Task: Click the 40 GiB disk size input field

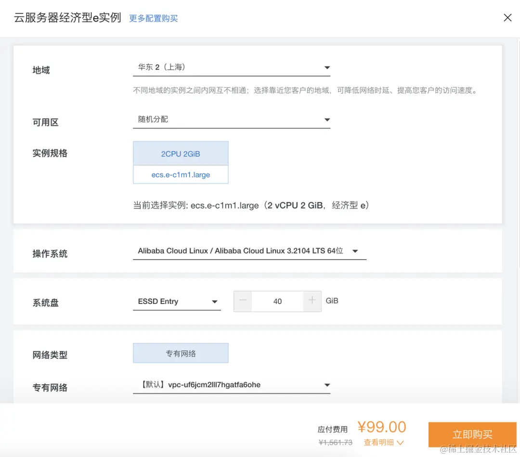Action: [x=277, y=301]
